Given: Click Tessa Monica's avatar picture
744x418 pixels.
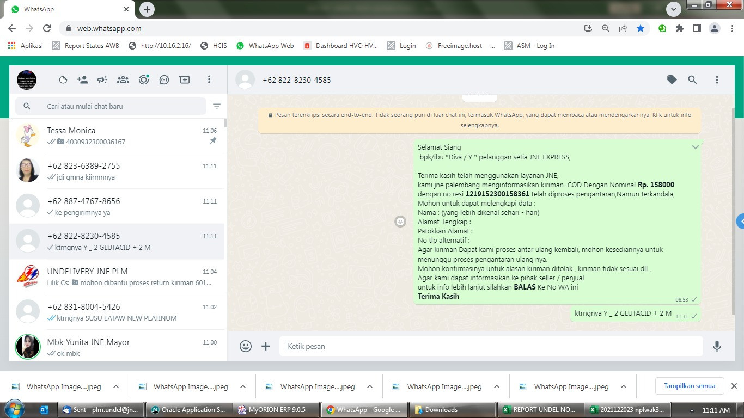Looking at the screenshot, I should [28, 136].
